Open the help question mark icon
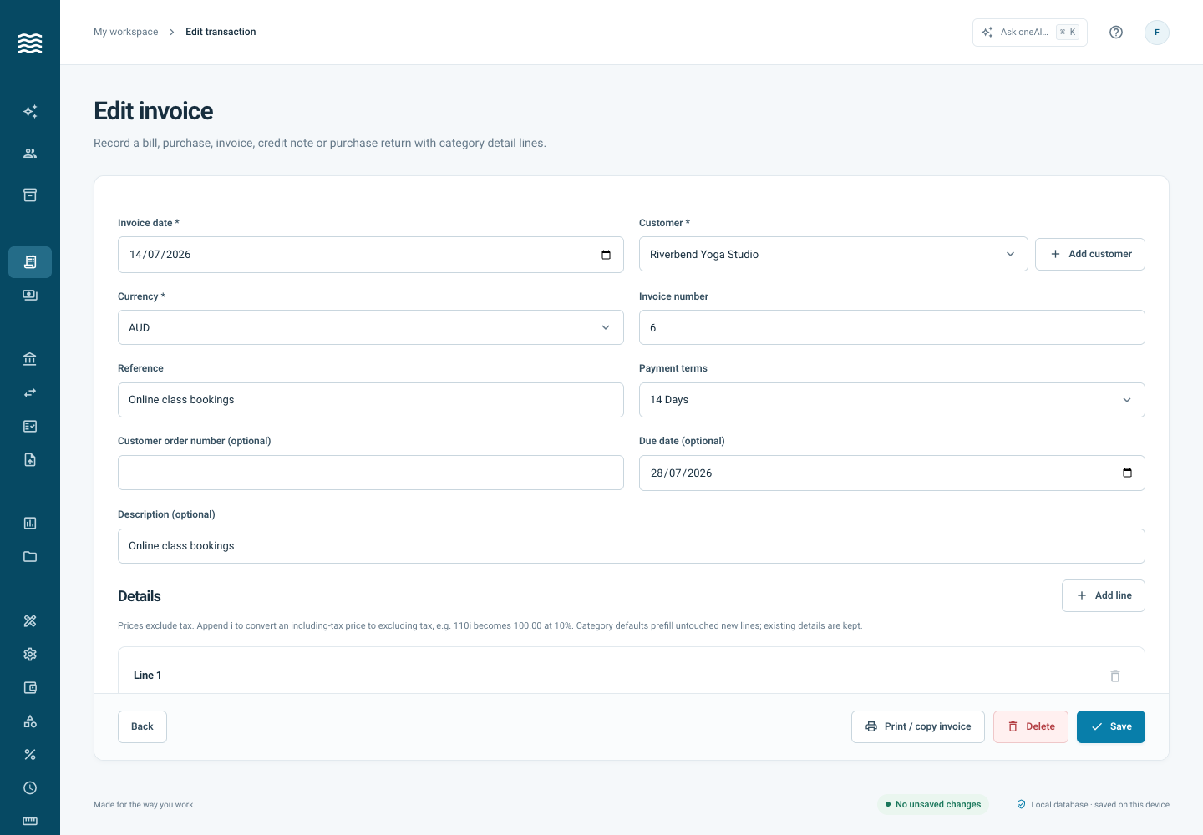 tap(1116, 33)
